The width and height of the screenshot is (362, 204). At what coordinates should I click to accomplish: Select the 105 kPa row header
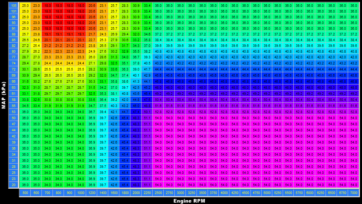pyautogui.click(x=14, y=6)
